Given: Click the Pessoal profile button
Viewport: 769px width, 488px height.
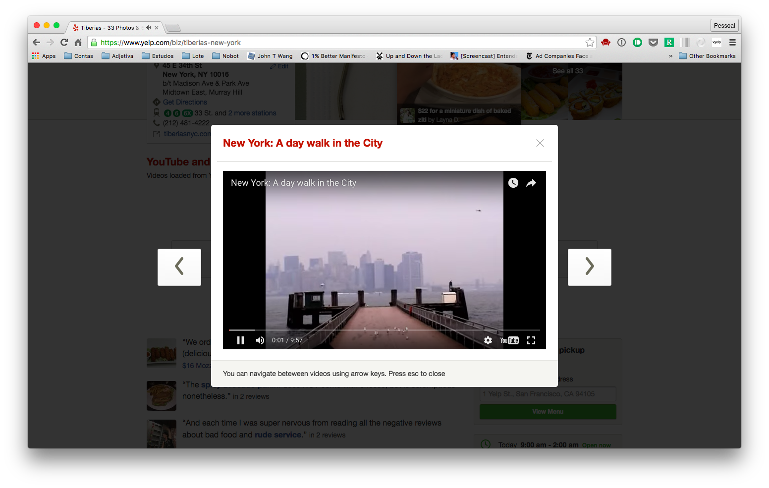Looking at the screenshot, I should pyautogui.click(x=724, y=26).
